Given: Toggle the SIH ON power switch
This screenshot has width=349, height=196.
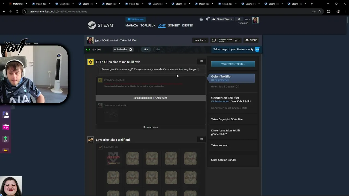Looking at the screenshot, I should 88,50.
